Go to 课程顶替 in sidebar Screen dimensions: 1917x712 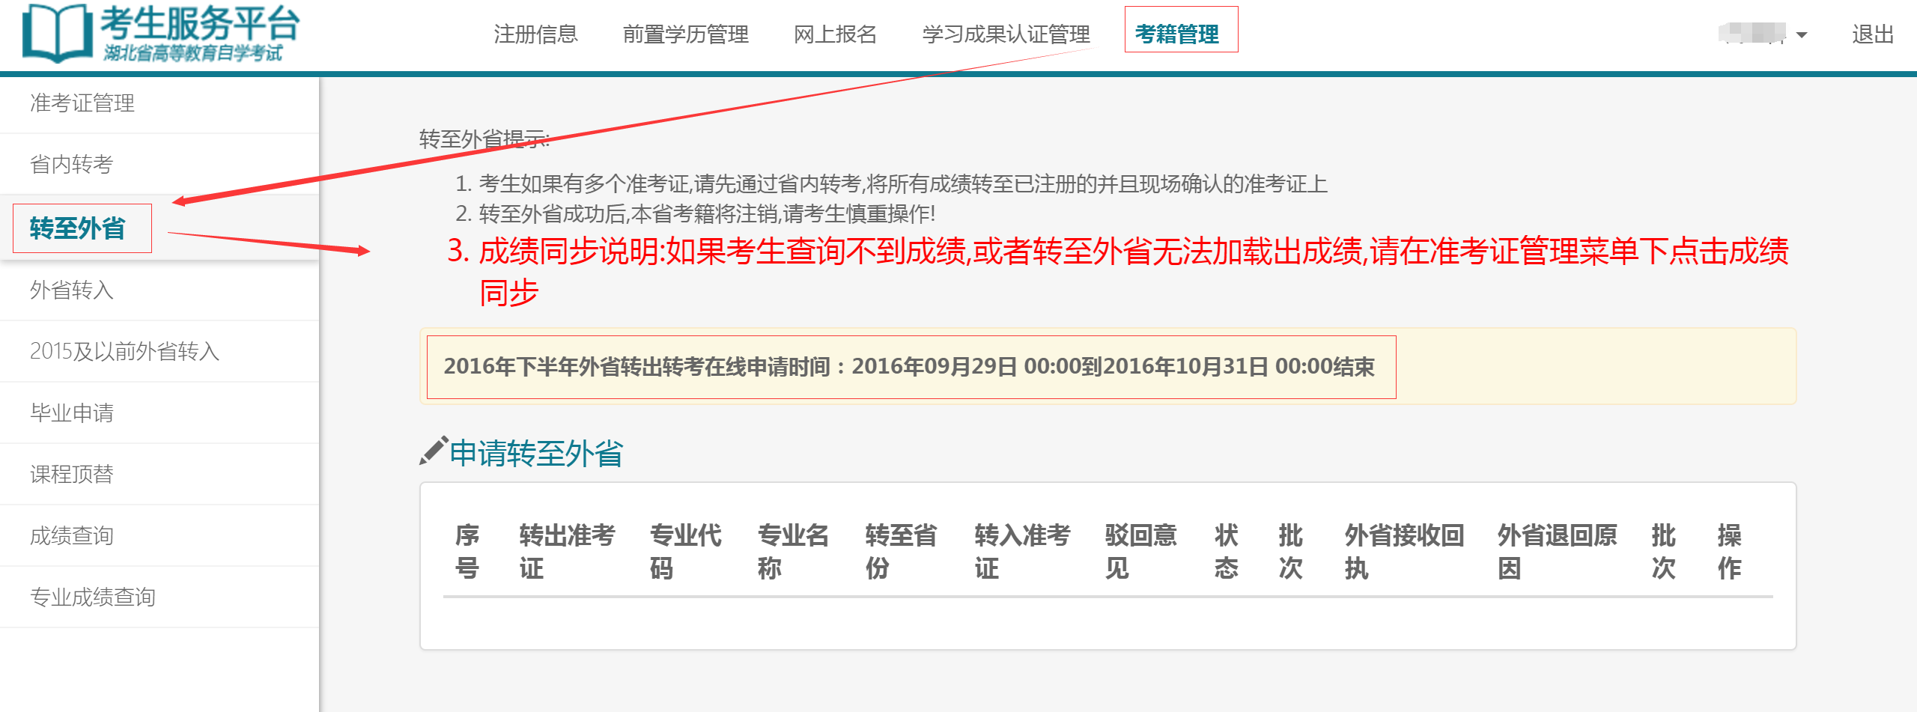click(72, 475)
